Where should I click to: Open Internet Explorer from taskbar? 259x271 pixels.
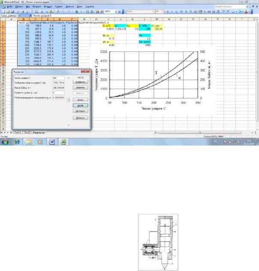[17, 142]
